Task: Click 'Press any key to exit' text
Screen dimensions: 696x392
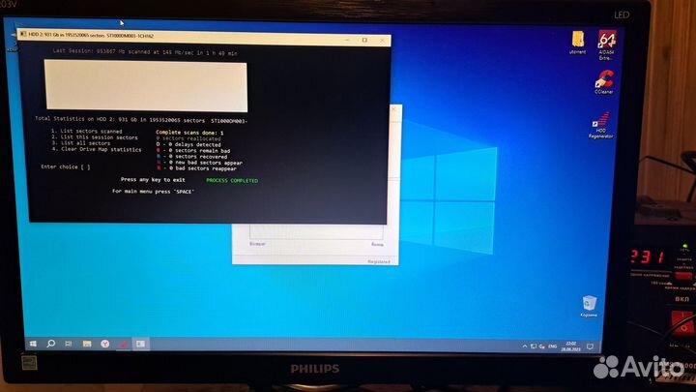Action: point(153,180)
